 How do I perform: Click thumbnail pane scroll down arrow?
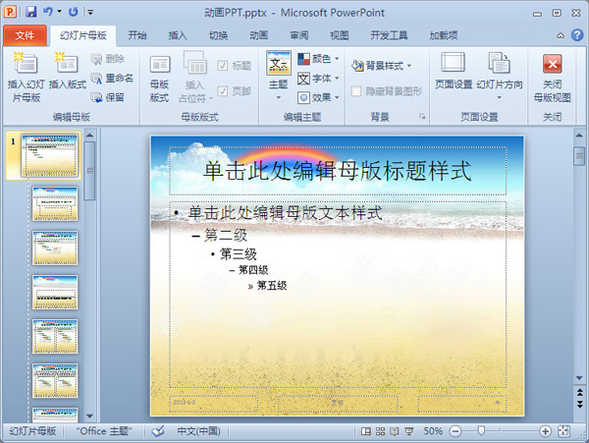(89, 415)
